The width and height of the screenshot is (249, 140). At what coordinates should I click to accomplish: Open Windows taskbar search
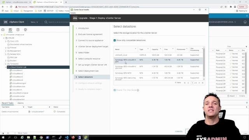(9, 137)
